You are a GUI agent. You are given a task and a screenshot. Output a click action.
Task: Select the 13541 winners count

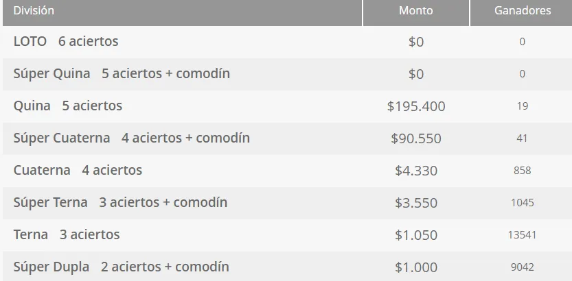(x=522, y=235)
